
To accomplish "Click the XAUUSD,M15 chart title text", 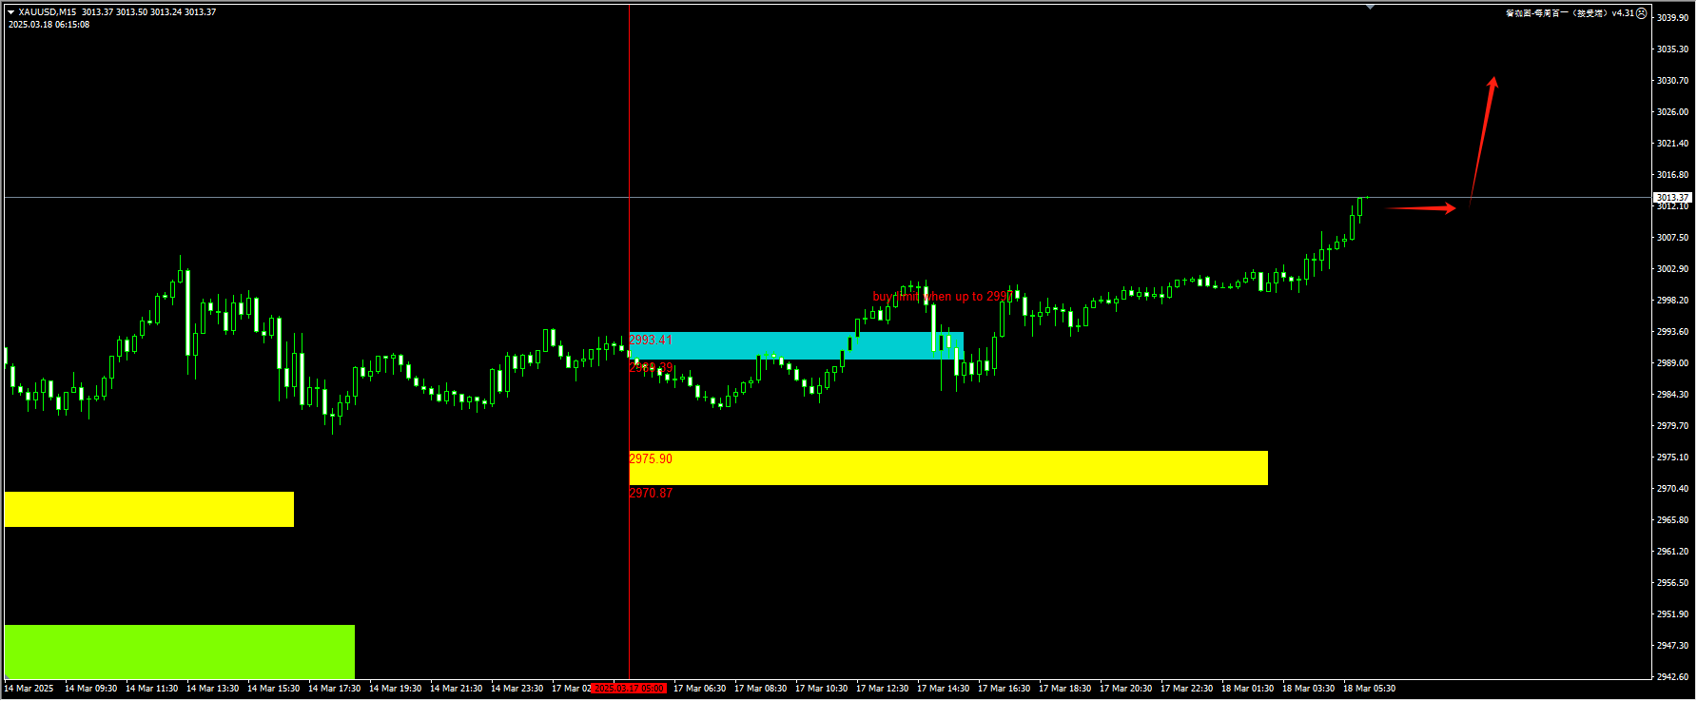I will click(x=47, y=12).
